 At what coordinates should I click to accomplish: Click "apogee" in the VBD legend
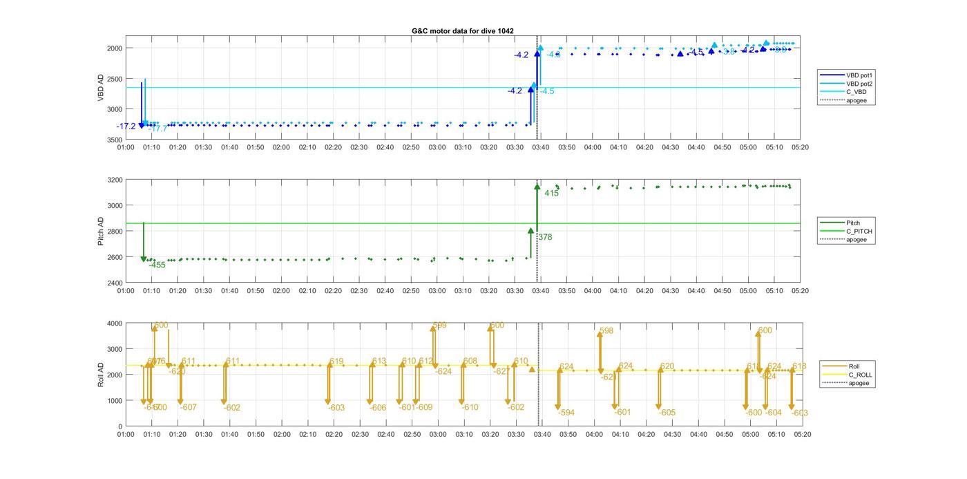coord(856,100)
